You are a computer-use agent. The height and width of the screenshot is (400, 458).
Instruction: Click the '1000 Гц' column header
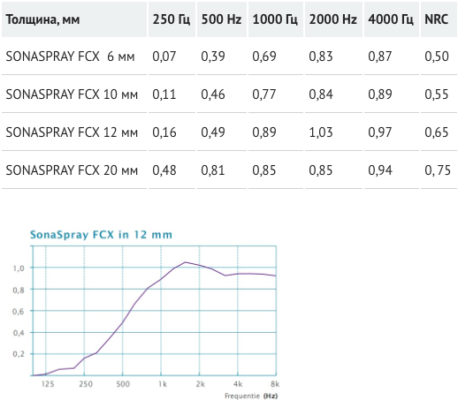click(x=275, y=19)
